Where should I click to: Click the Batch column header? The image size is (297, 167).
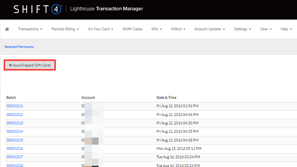[11, 97]
